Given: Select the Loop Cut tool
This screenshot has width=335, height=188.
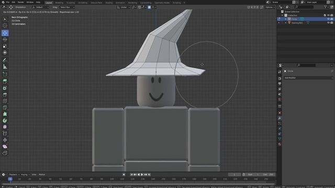Looking at the screenshot, I should tap(5, 101).
